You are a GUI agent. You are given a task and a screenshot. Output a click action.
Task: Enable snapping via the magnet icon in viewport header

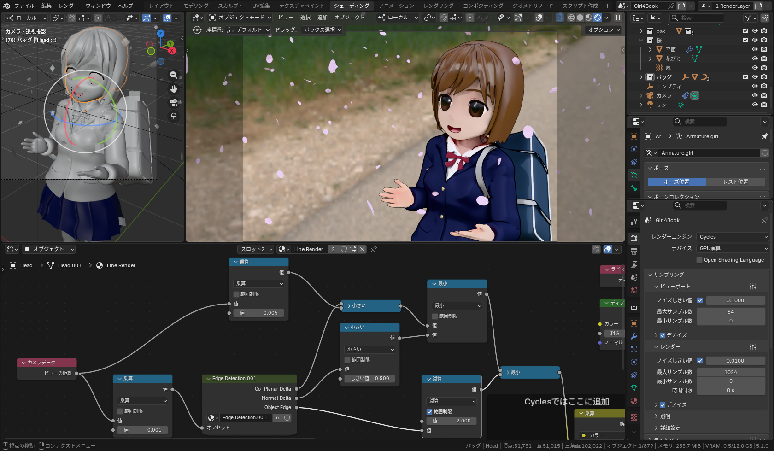click(x=71, y=18)
